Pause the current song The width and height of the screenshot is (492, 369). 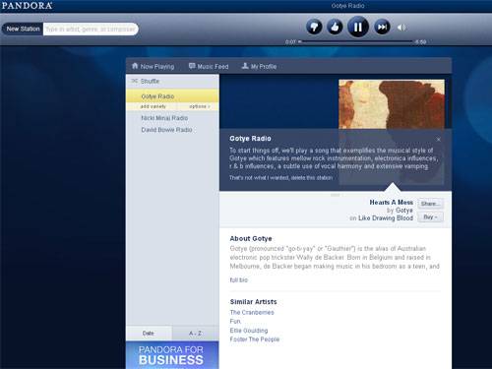pos(358,27)
